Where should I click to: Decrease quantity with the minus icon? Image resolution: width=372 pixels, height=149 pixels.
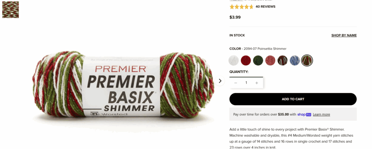coord(235,83)
